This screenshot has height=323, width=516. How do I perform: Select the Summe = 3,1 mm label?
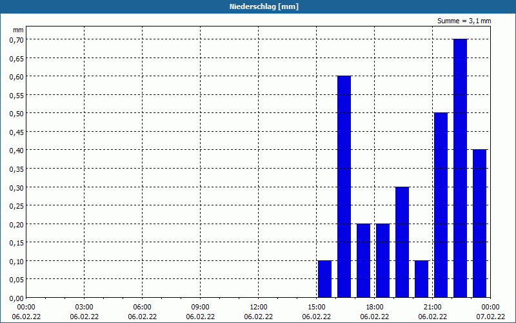(464, 21)
